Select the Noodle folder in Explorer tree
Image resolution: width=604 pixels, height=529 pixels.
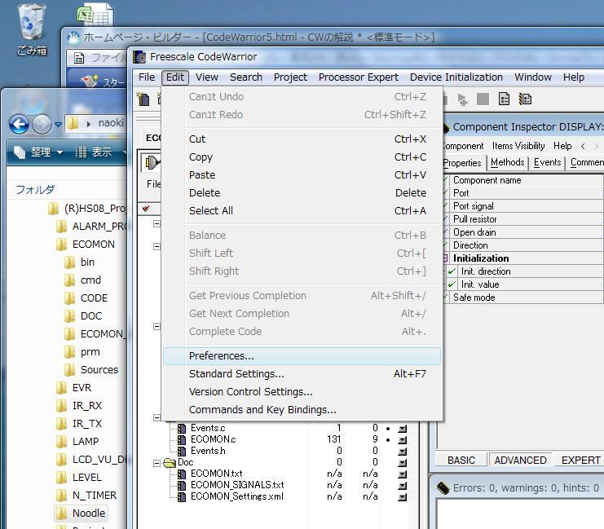[89, 514]
